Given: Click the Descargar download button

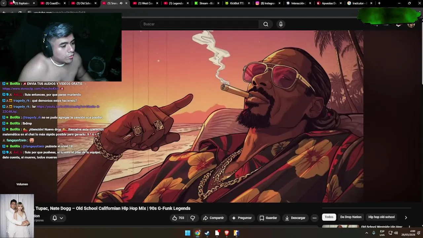Looking at the screenshot, I should (x=295, y=218).
